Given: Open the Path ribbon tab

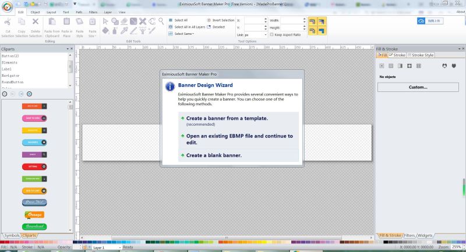Looking at the screenshot, I should [79, 12].
